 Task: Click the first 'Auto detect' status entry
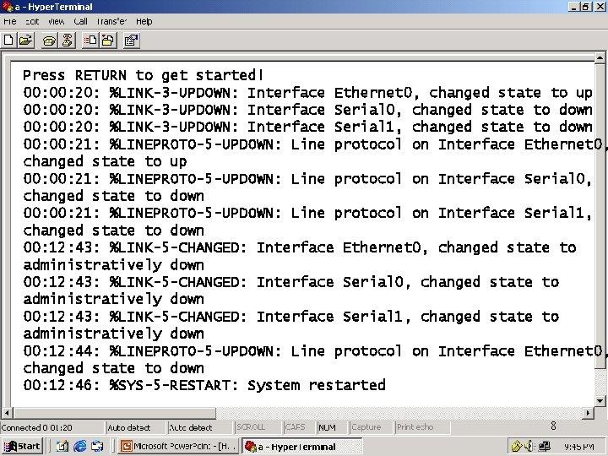tap(128, 427)
